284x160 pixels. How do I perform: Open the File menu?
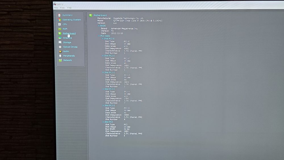click(x=56, y=8)
